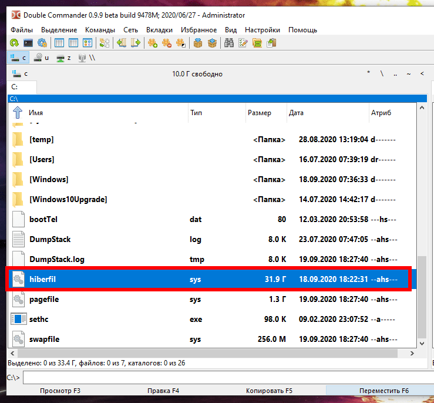Open the Команды menu
The image size is (434, 403).
coord(100,30)
